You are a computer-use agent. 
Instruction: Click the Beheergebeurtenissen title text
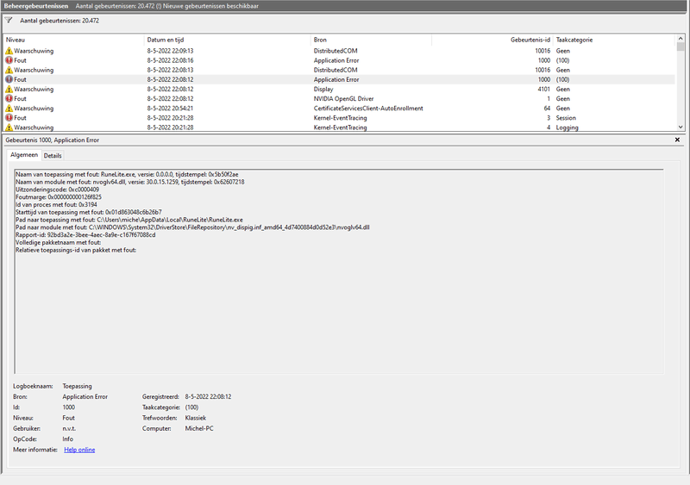pyautogui.click(x=36, y=6)
